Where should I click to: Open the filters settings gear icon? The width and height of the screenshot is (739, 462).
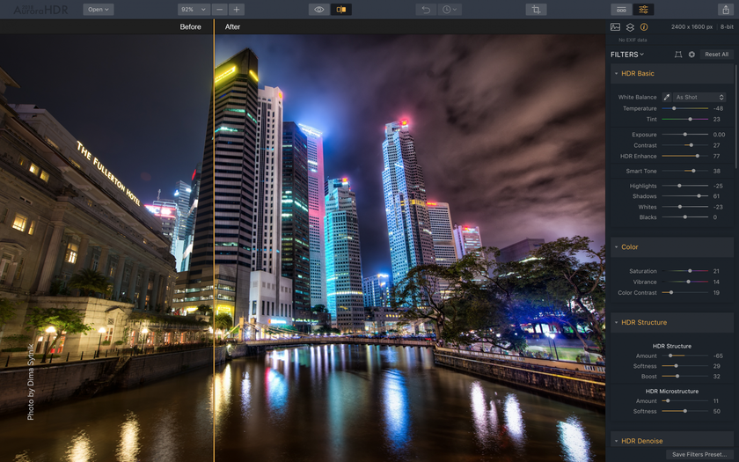click(691, 55)
